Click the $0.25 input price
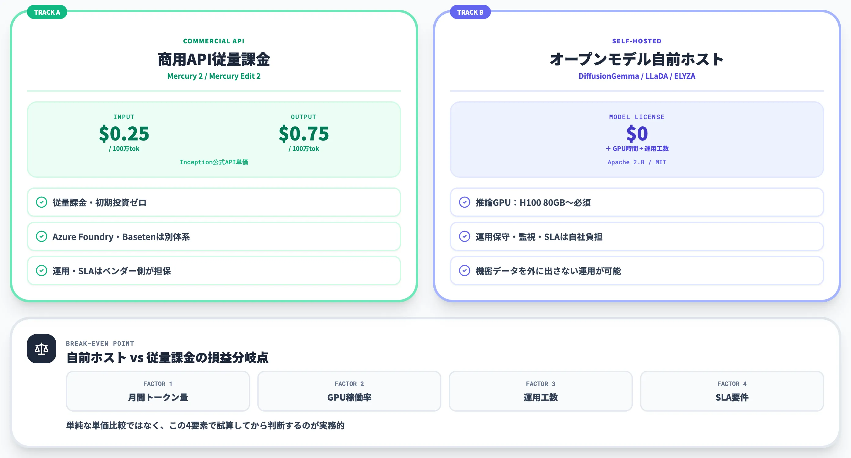Screen dimensions: 851x458 (124, 134)
